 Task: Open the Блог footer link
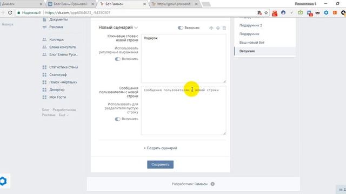(45, 110)
